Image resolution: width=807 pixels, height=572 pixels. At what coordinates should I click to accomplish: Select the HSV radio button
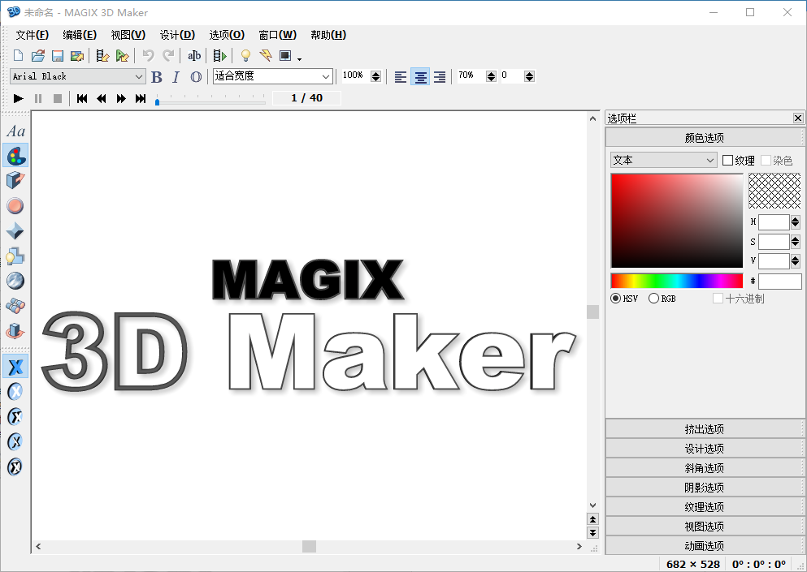(x=615, y=299)
